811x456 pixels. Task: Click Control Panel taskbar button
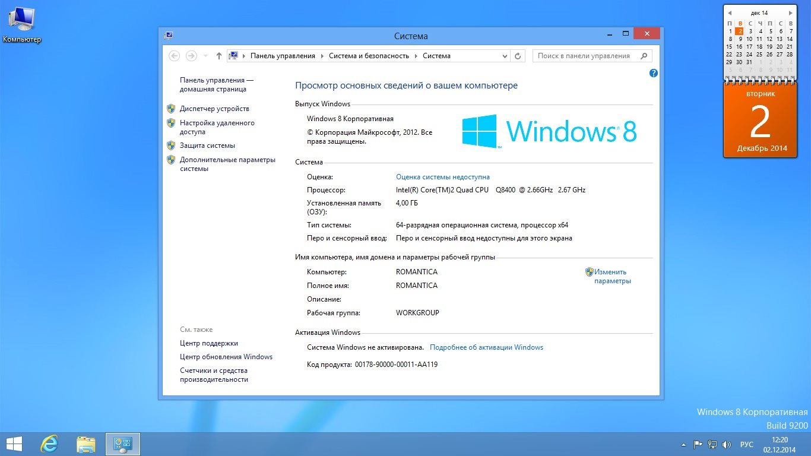pos(123,444)
